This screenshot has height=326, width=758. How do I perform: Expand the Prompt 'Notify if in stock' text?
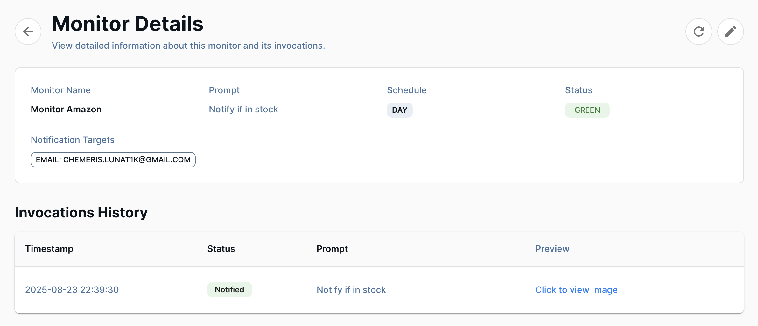243,109
